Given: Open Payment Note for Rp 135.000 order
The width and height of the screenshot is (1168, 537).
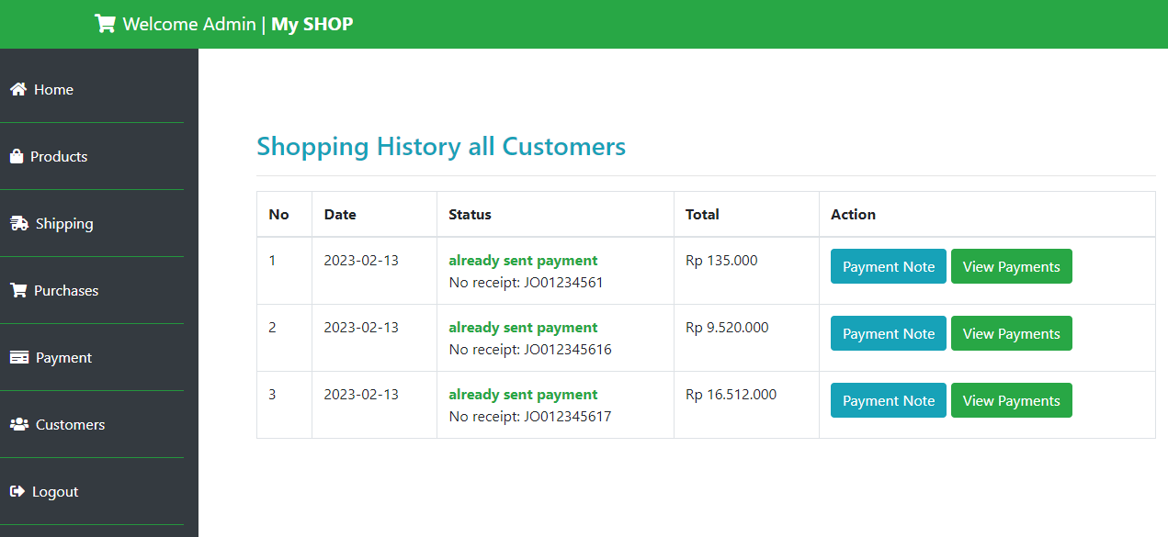Looking at the screenshot, I should tap(889, 266).
